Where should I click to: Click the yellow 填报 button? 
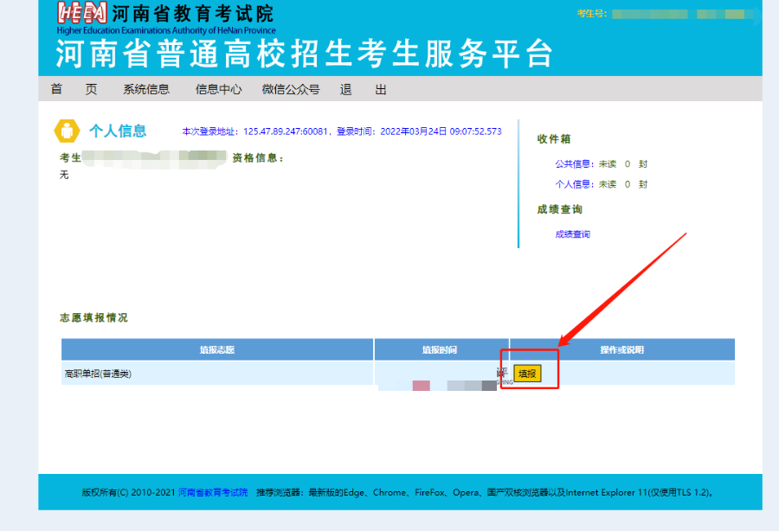point(527,374)
